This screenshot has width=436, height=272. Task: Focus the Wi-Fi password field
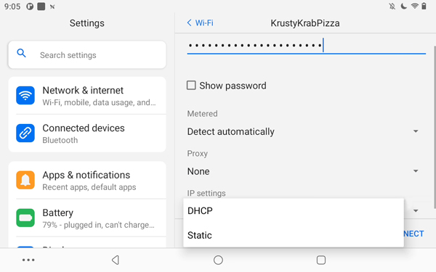click(x=306, y=46)
